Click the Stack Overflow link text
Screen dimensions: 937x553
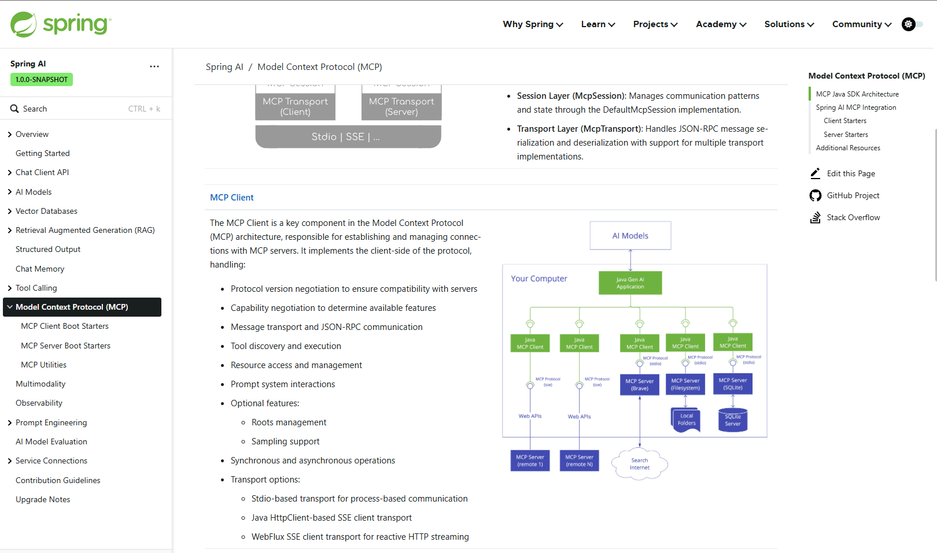pyautogui.click(x=853, y=217)
